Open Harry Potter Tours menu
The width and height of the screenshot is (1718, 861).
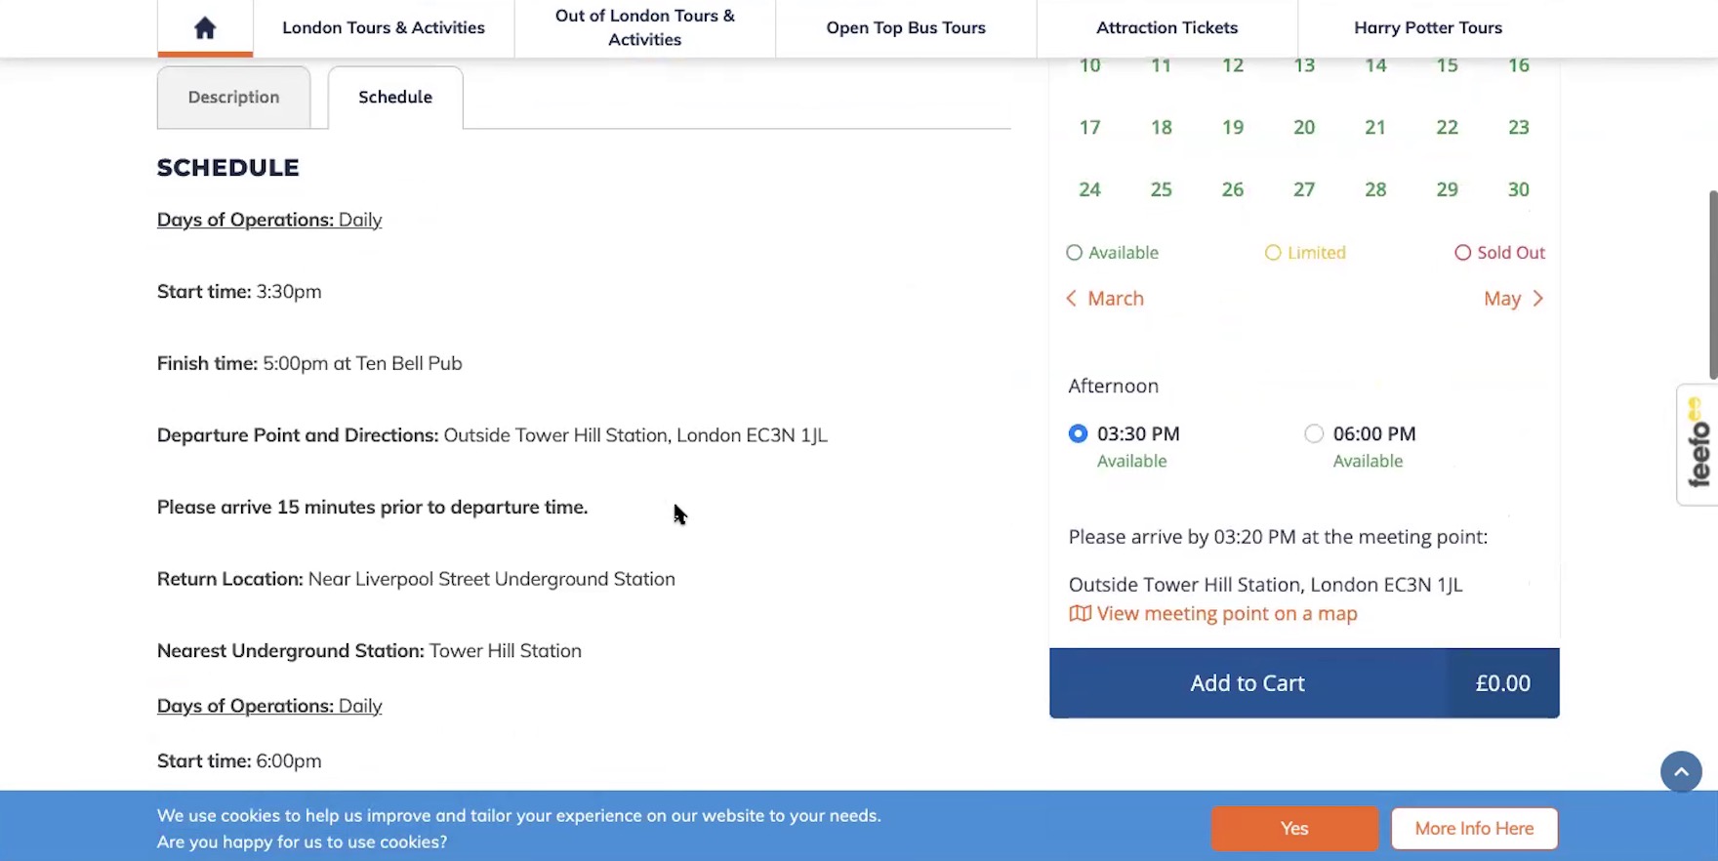1427,27
